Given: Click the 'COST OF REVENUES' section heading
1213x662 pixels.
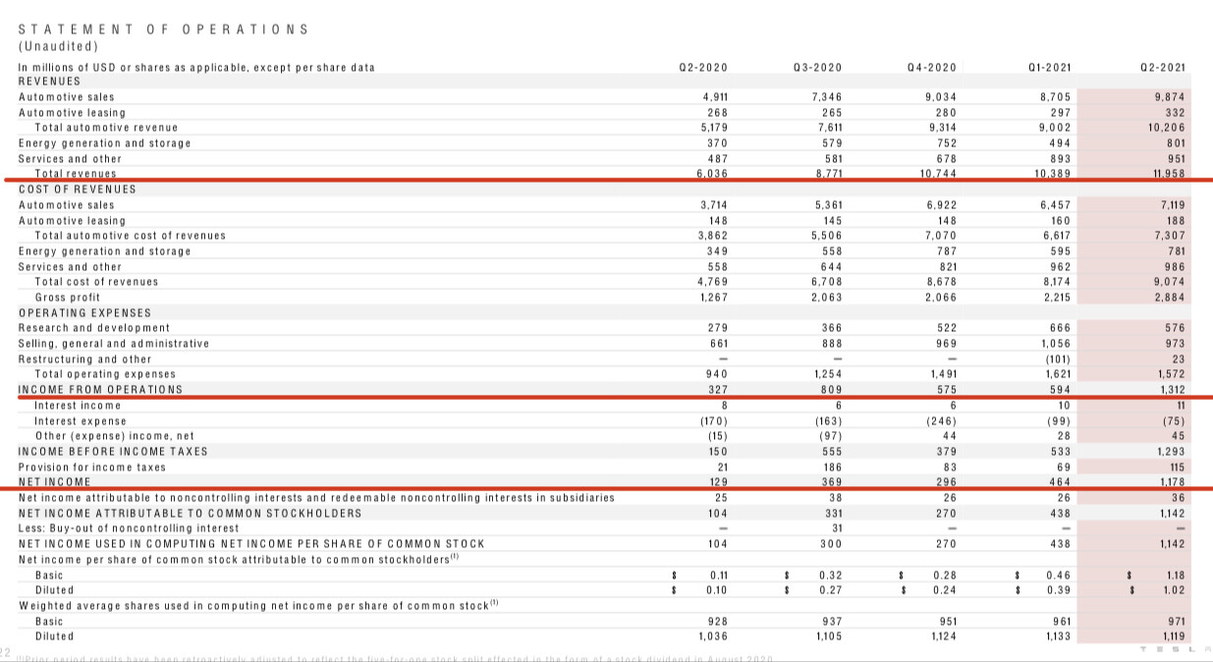Looking at the screenshot, I should click(x=78, y=189).
